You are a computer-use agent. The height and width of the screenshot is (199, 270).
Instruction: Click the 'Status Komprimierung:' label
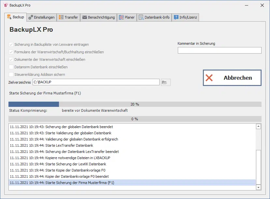coord(28,110)
